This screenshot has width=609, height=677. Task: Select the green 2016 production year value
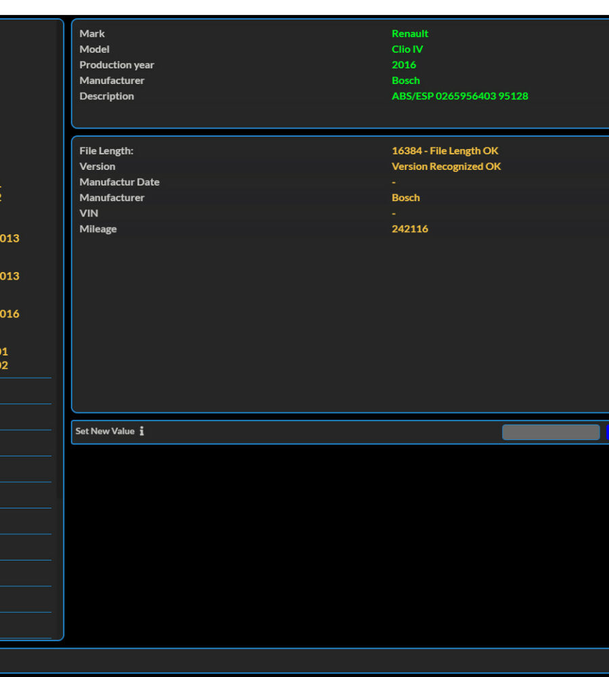[403, 65]
